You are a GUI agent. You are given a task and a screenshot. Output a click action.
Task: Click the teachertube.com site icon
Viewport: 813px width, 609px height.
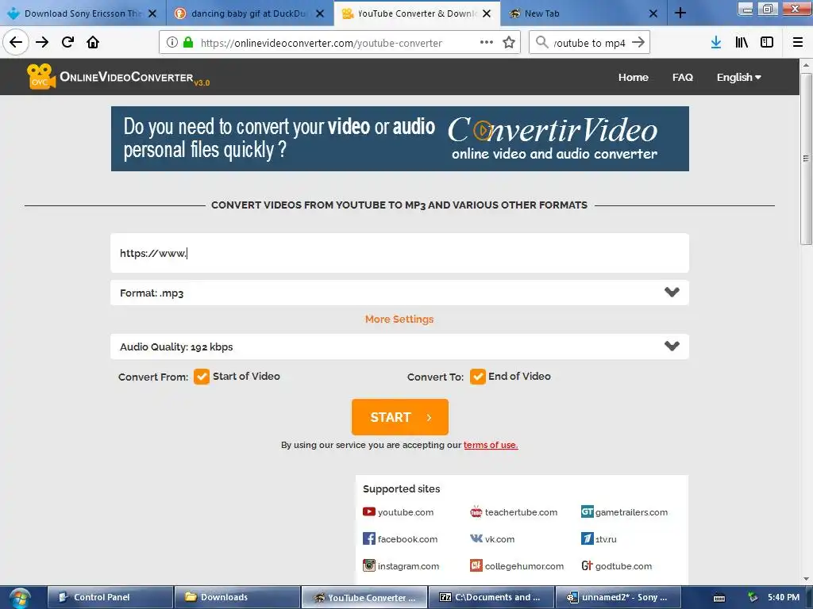click(x=476, y=511)
